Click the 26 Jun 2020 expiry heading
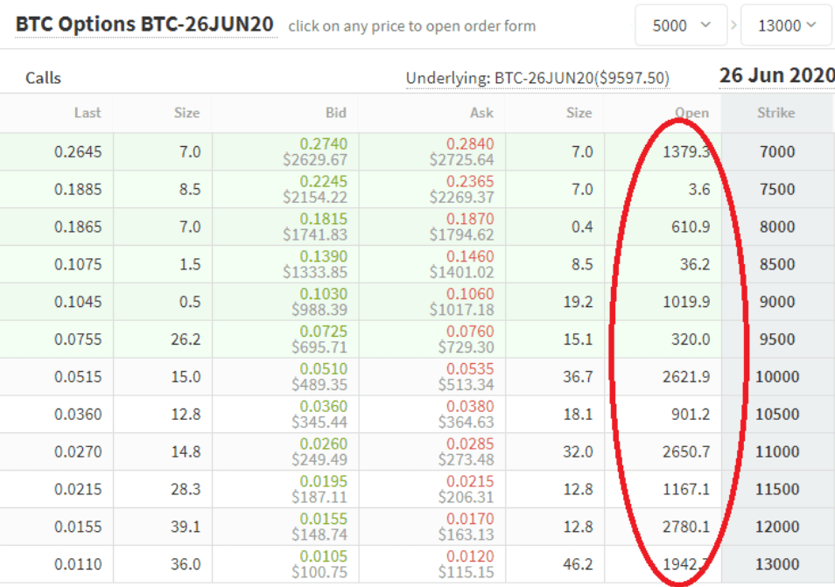The height and width of the screenshot is (587, 835). [x=776, y=76]
